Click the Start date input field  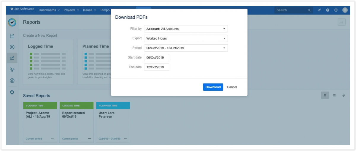[x=156, y=58]
